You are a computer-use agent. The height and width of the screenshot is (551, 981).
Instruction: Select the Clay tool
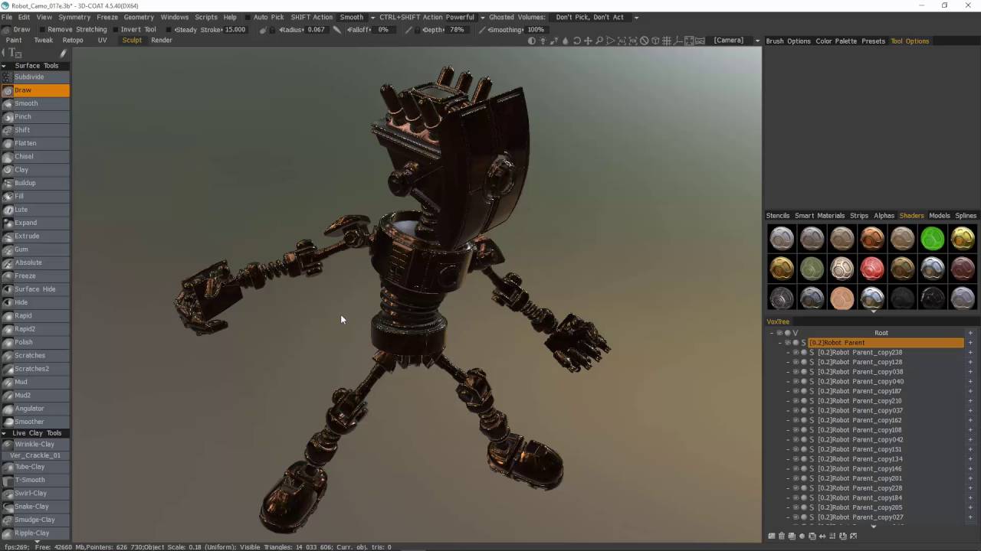pyautogui.click(x=35, y=170)
